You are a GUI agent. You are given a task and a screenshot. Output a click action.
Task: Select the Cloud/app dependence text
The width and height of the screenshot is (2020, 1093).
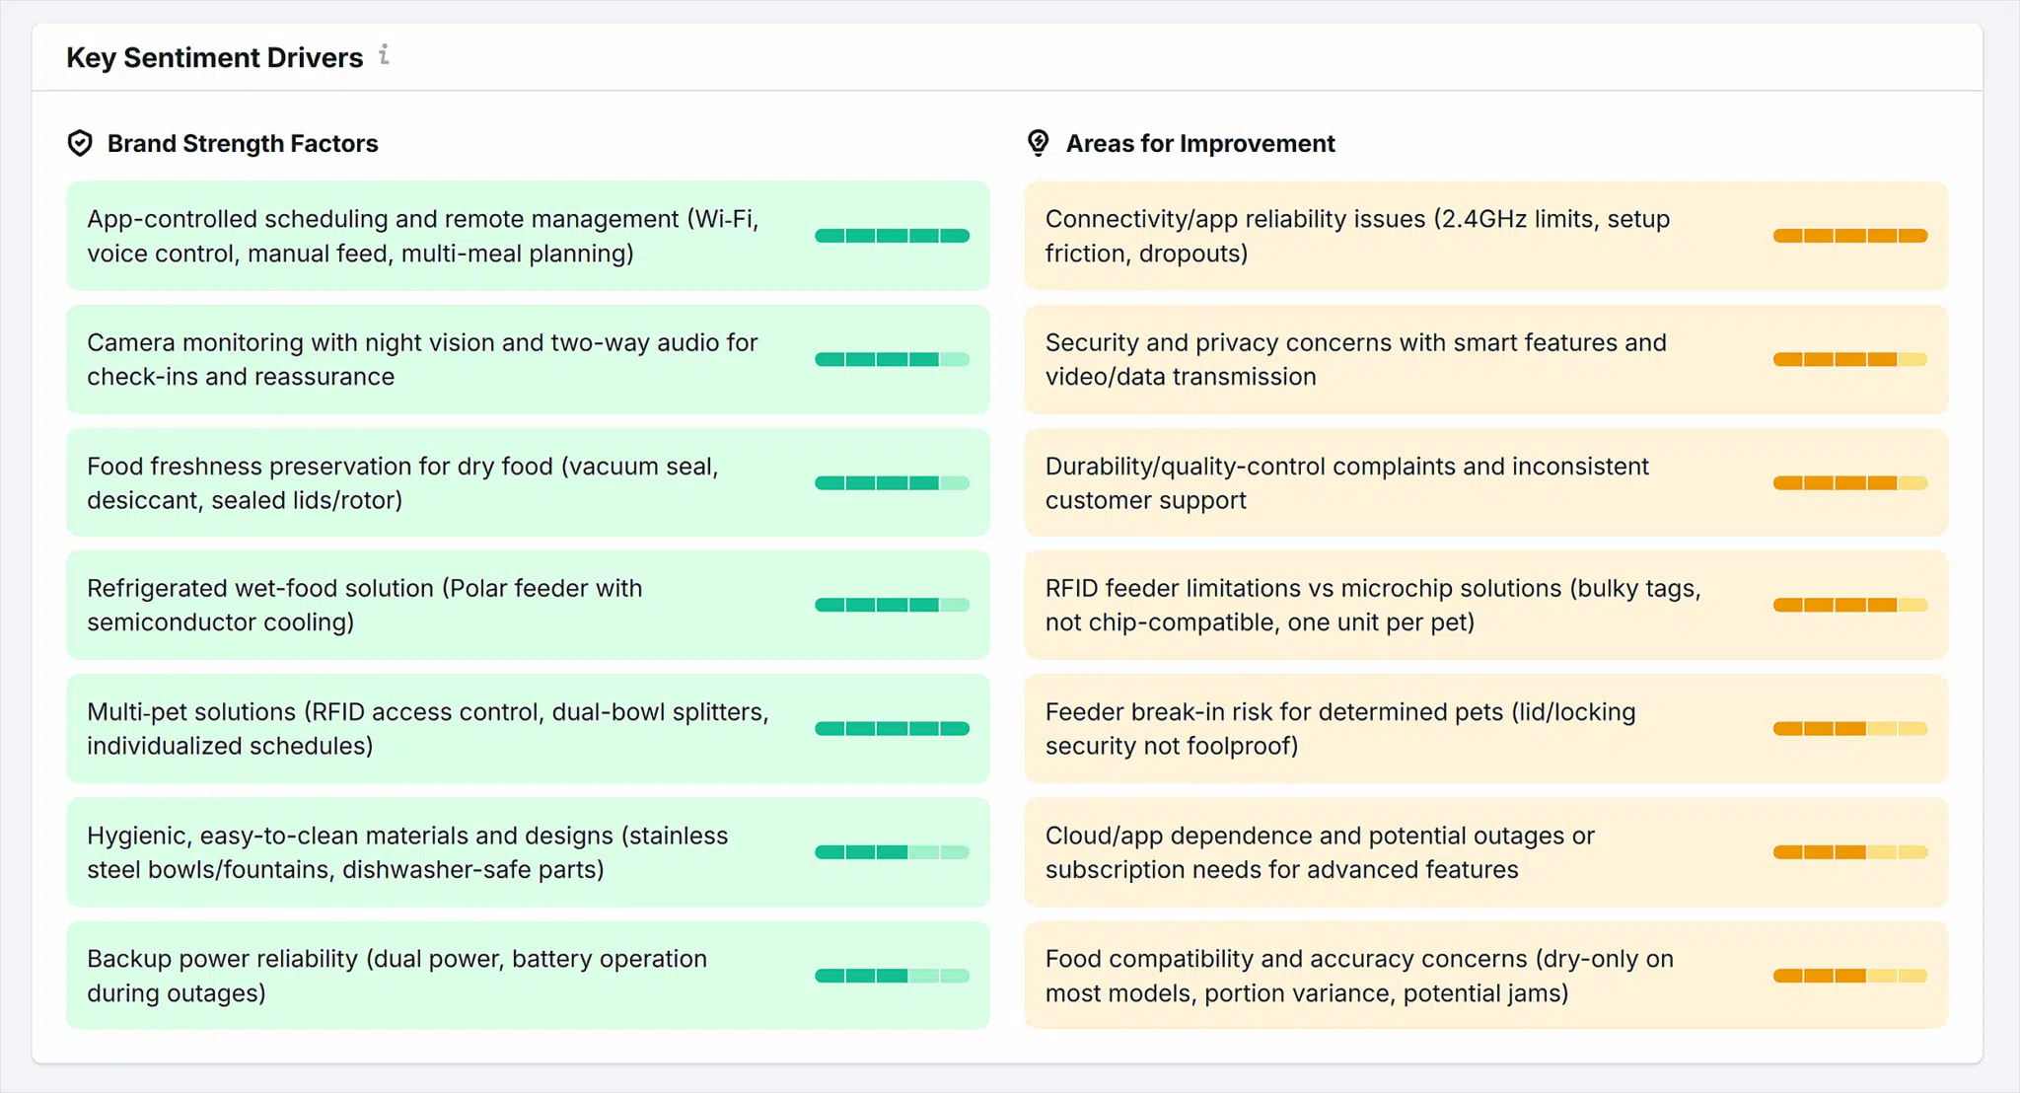tap(1320, 852)
